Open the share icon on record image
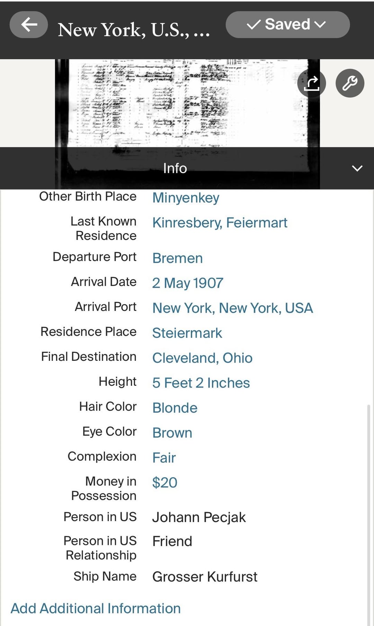This screenshot has height=626, width=374. pyautogui.click(x=312, y=83)
